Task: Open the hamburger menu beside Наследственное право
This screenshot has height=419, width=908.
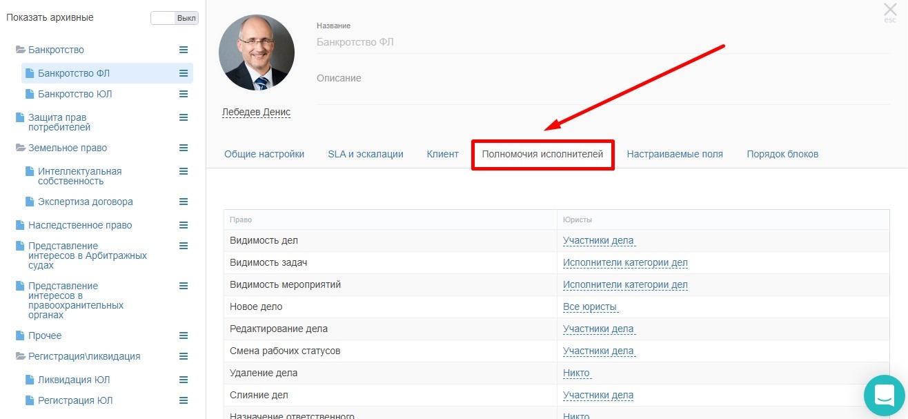Action: pyautogui.click(x=184, y=225)
